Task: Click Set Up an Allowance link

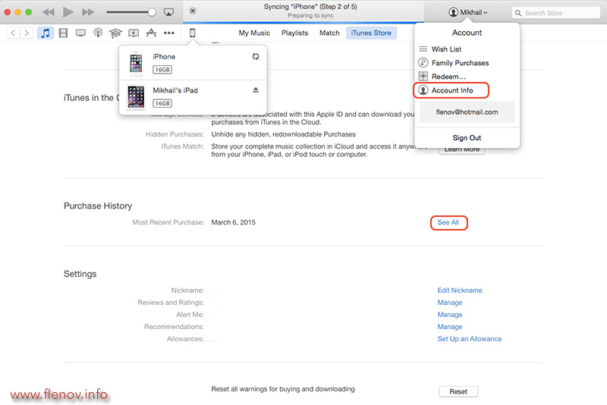Action: pyautogui.click(x=470, y=339)
